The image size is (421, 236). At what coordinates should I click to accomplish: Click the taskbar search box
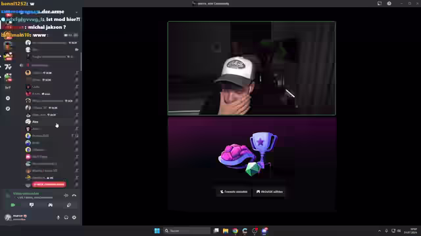[x=187, y=231]
